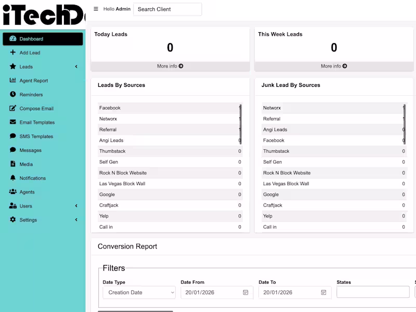Click the Leads star icon
Image resolution: width=416 pixels, height=312 pixels.
[12, 67]
